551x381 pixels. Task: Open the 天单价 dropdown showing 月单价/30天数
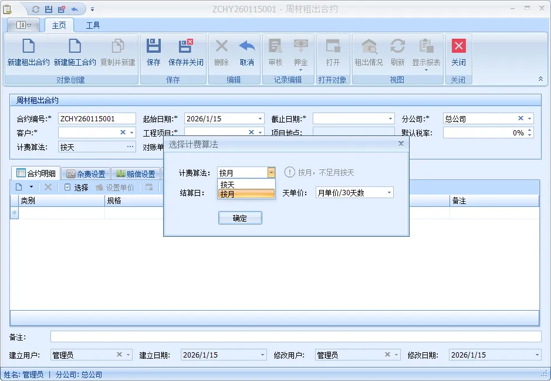tap(389, 193)
